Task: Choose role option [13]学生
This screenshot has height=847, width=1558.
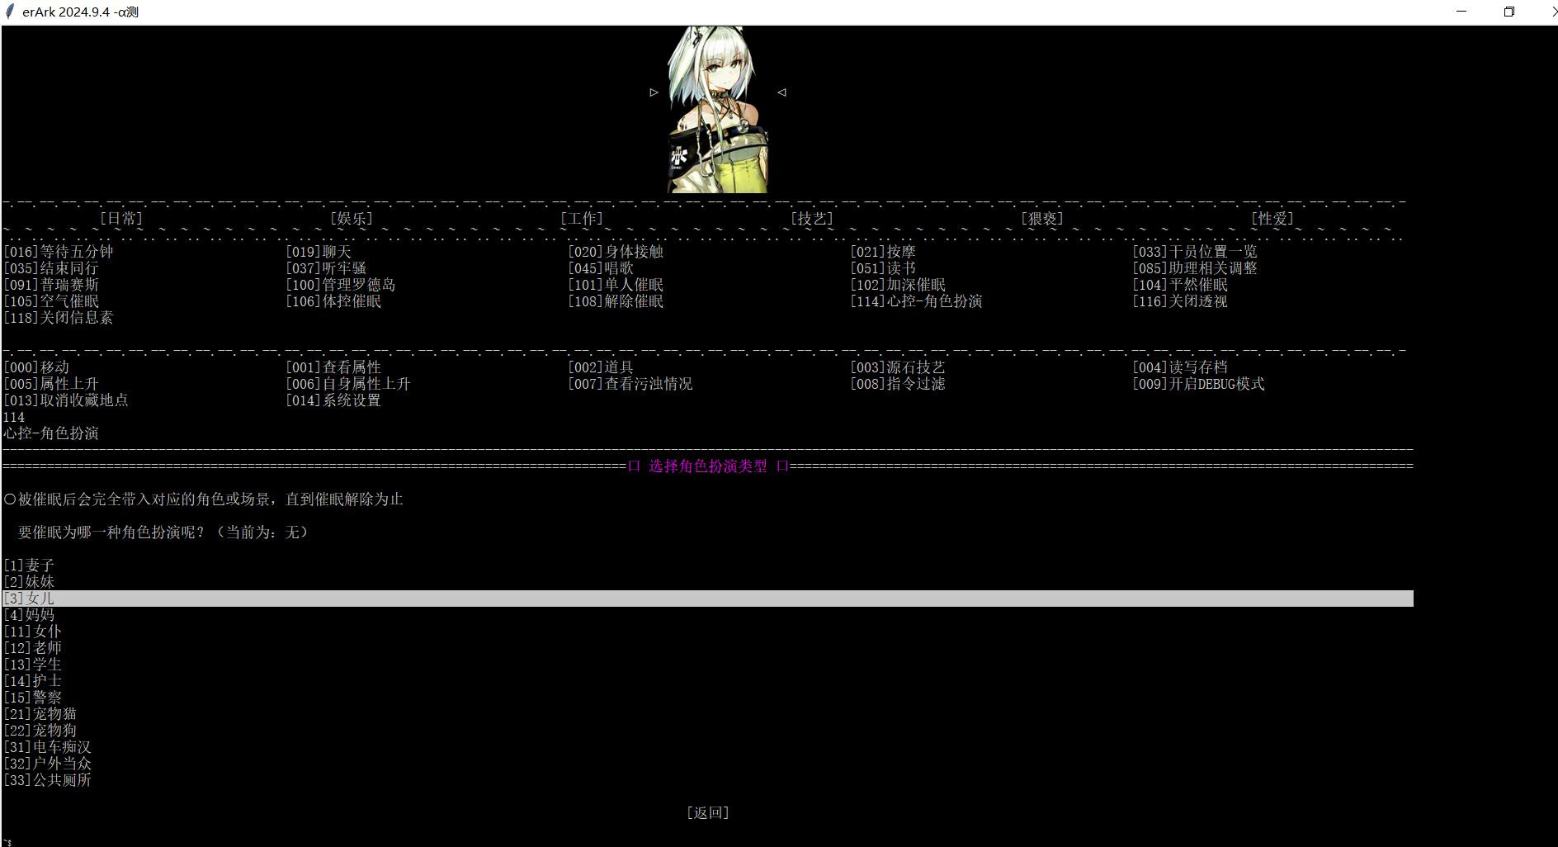Action: point(33,665)
